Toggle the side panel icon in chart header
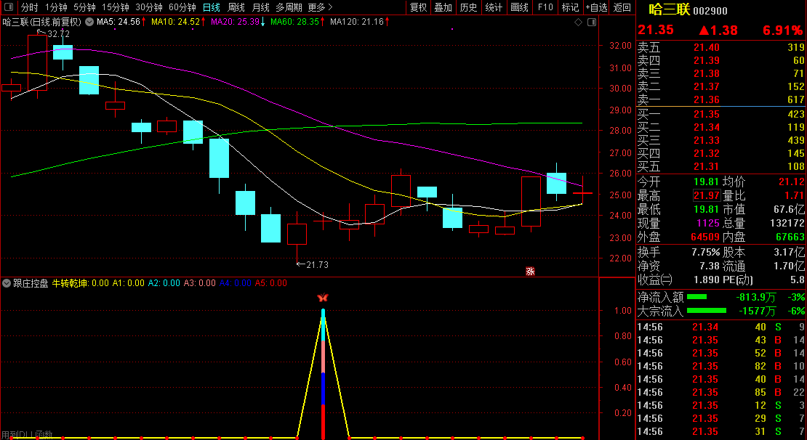Image resolution: width=807 pixels, height=440 pixels. 590,23
